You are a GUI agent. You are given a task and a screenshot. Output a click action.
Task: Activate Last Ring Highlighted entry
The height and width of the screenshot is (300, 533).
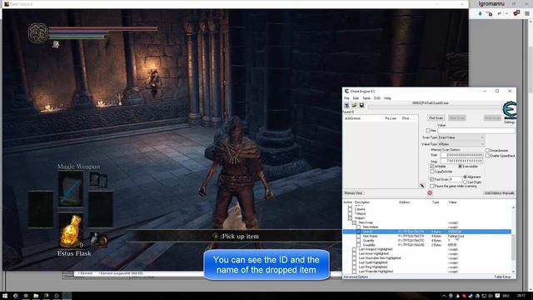(354, 267)
